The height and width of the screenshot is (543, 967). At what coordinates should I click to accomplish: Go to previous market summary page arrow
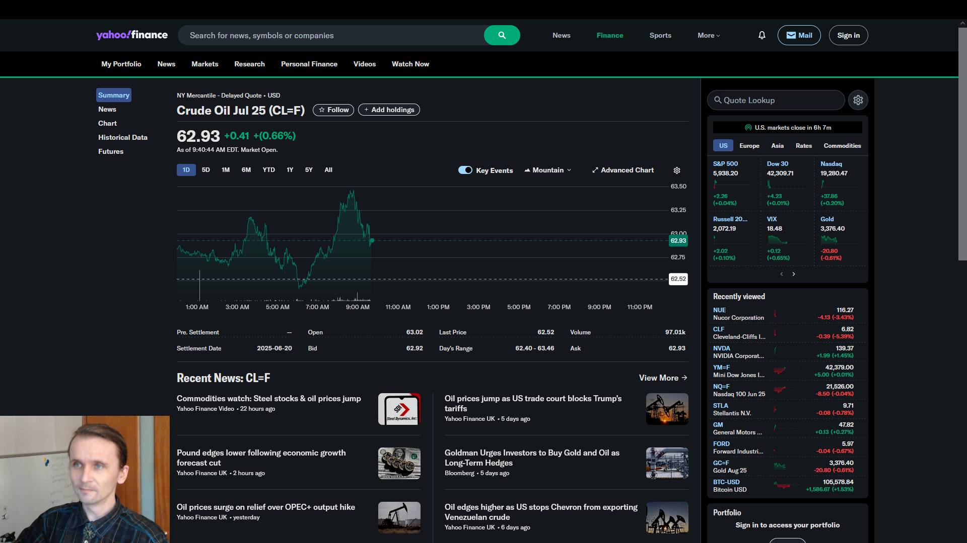[782, 274]
